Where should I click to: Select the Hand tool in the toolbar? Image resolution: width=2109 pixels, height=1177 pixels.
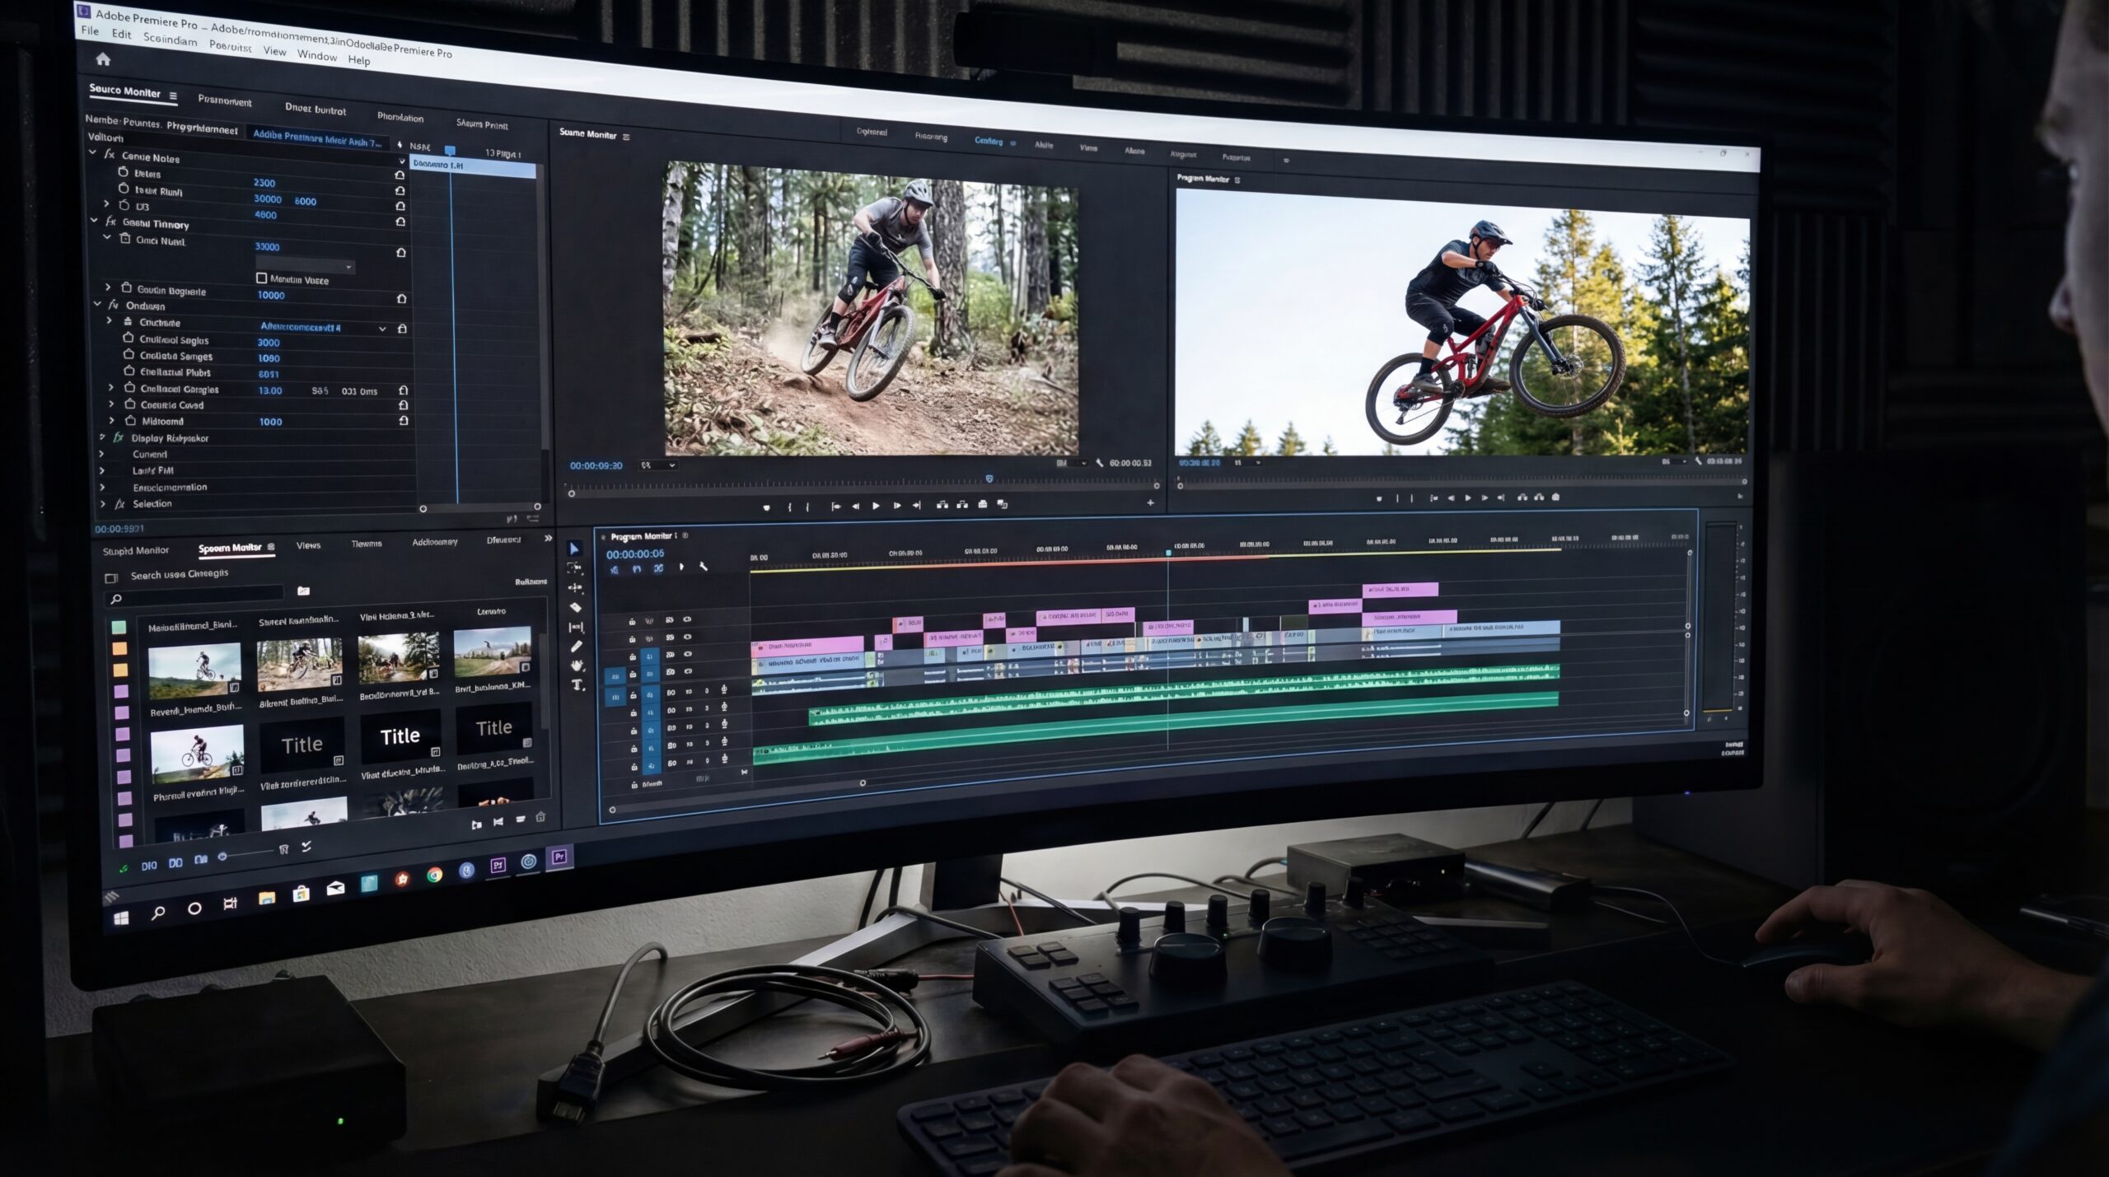click(577, 666)
